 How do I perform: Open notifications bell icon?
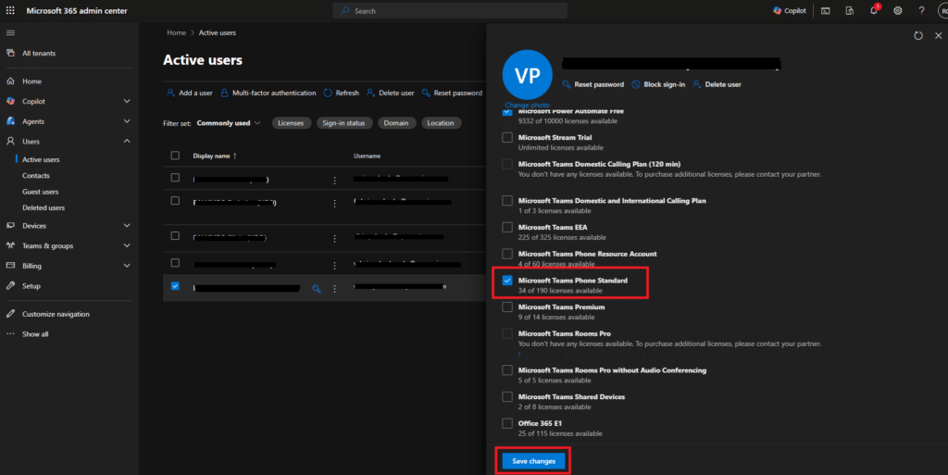[873, 11]
